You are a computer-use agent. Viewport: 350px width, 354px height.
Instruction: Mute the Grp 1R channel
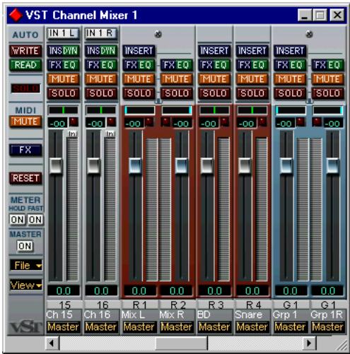point(328,79)
